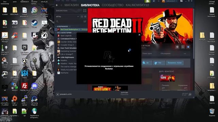This screenshot has height=122, width=218.
Task: Click the recent activity clock icon
Action: [x=82, y=17]
